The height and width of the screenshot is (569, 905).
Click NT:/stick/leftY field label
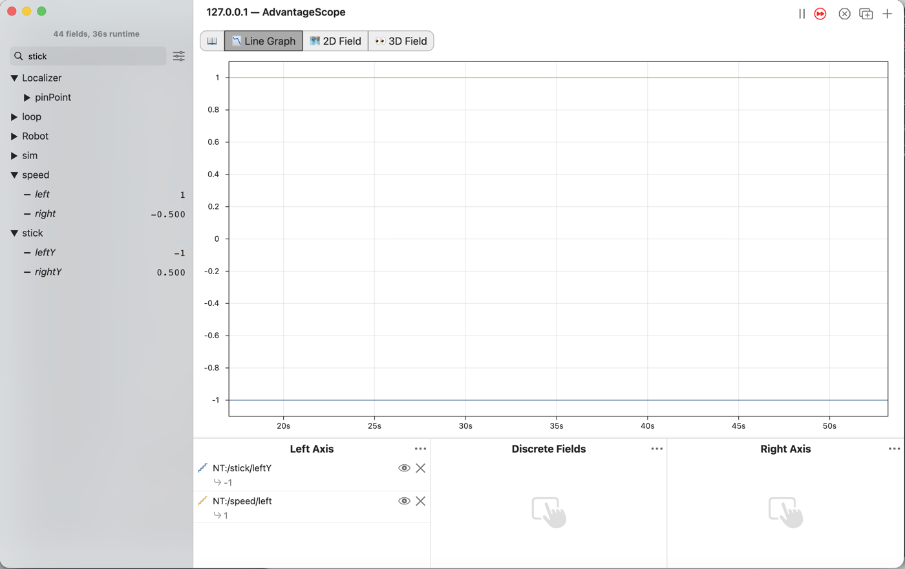tap(242, 468)
